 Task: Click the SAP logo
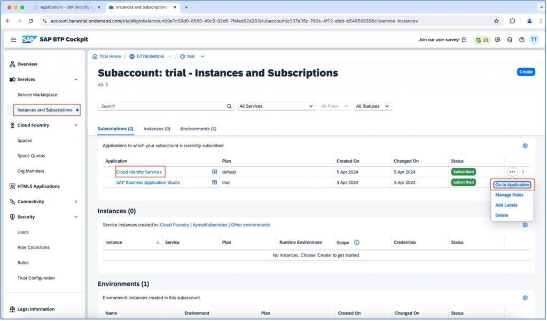[29, 39]
